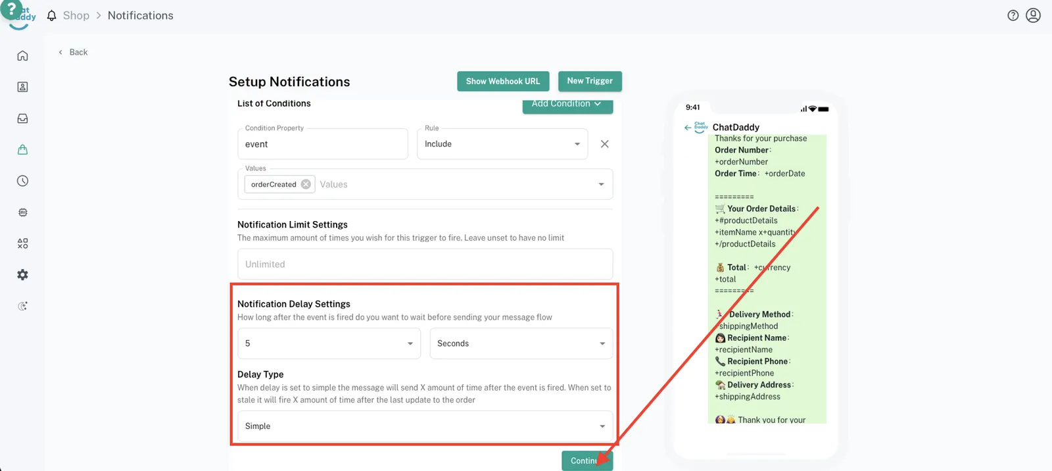Remove the orderCreated value chip
The width and height of the screenshot is (1052, 471).
[x=306, y=184]
